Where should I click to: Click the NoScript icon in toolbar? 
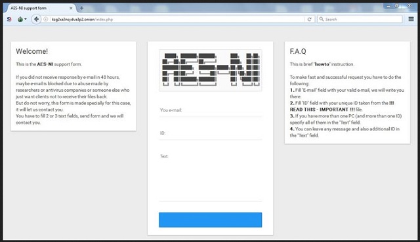point(9,19)
